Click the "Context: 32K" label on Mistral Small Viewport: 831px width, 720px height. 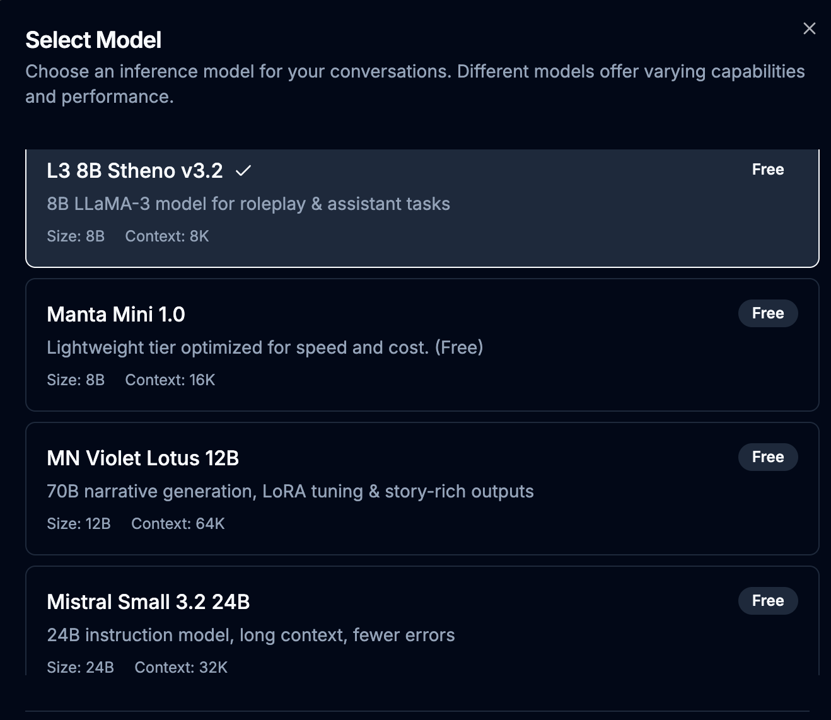181,667
